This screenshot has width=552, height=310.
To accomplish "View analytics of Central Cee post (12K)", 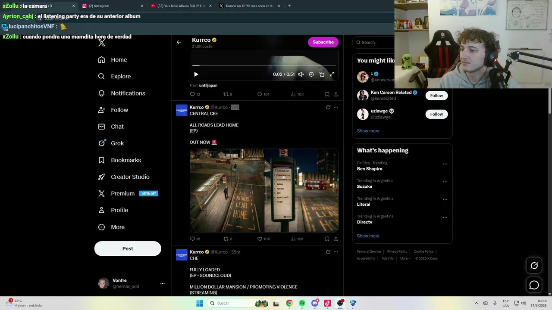I will pyautogui.click(x=298, y=239).
